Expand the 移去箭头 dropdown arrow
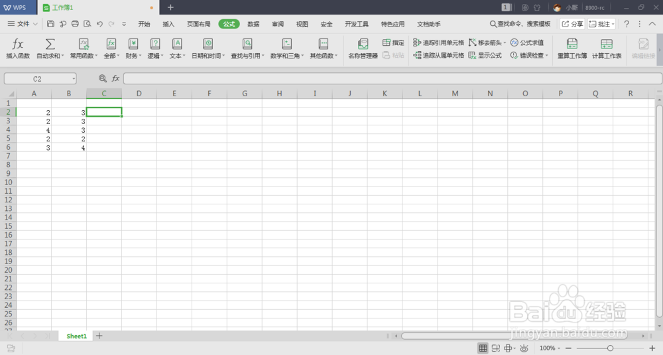 (x=505, y=42)
